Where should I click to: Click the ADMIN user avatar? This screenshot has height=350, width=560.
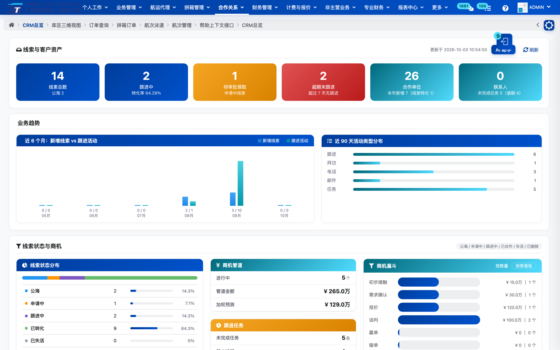tap(522, 8)
